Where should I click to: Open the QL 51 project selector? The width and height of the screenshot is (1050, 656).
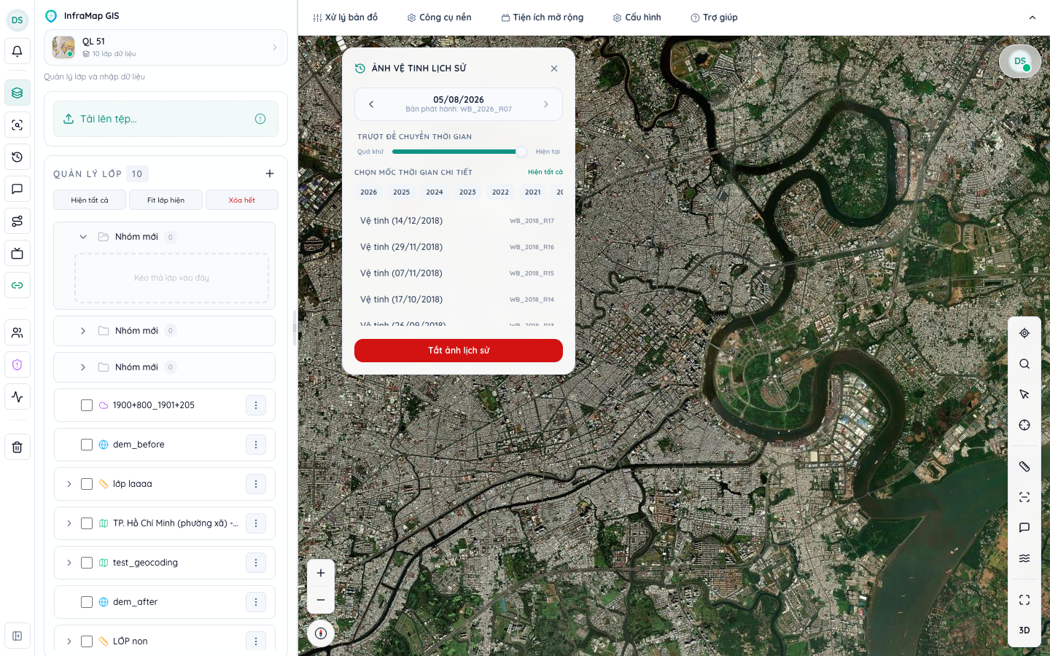(x=166, y=47)
